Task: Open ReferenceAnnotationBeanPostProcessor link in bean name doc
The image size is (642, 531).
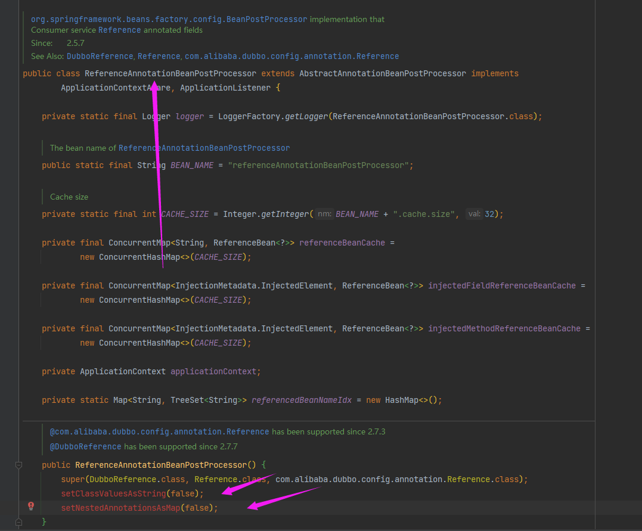Action: pyautogui.click(x=204, y=148)
